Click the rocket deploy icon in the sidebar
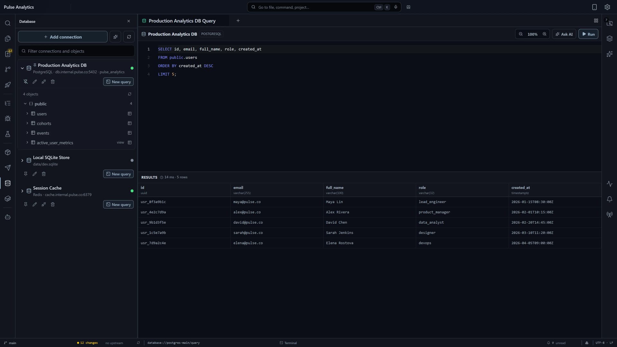 (8, 85)
